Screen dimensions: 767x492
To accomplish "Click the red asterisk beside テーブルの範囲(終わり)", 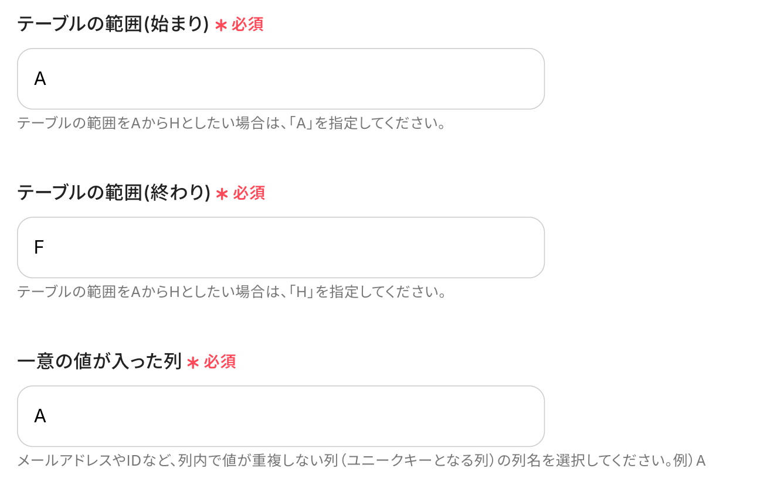I will tap(222, 194).
